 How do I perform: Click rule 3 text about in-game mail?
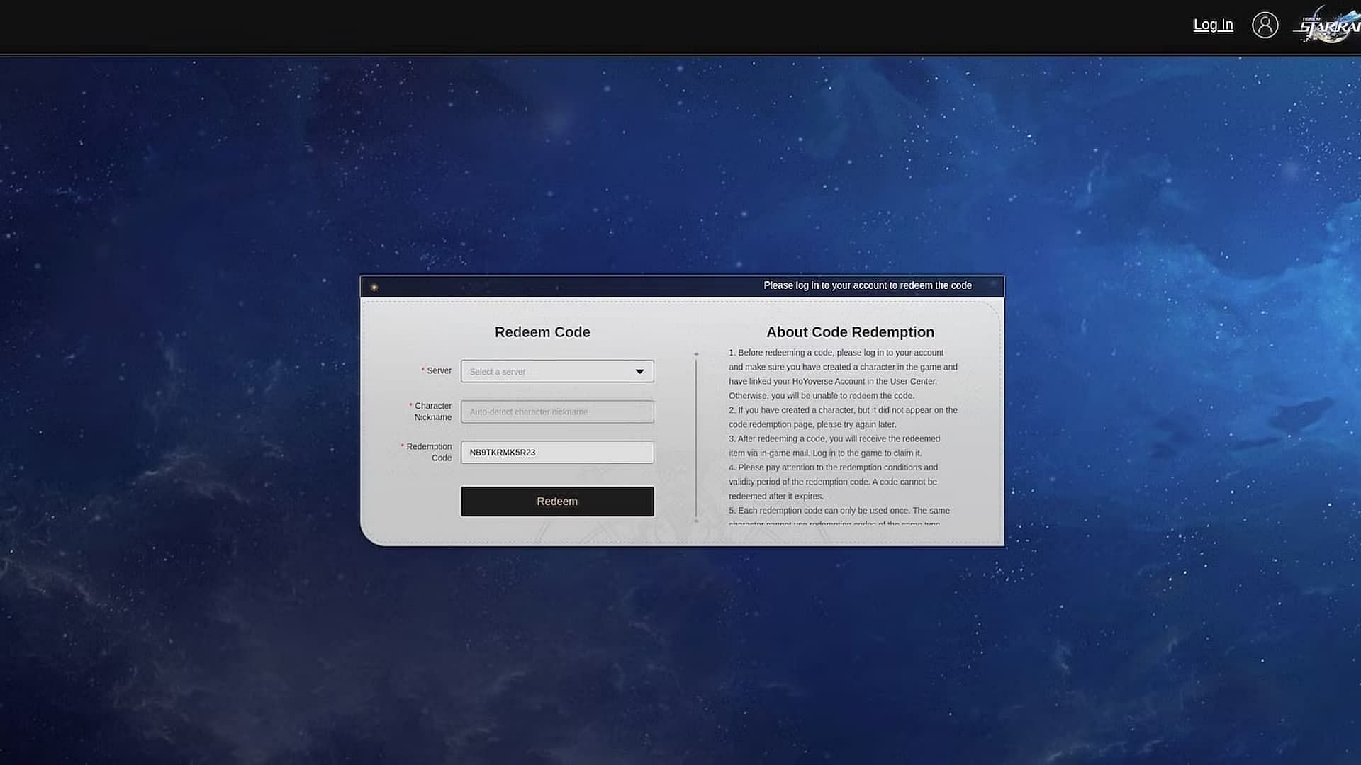834,446
